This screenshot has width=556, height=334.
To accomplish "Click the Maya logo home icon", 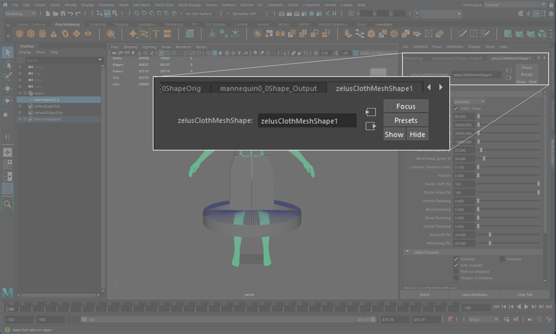I will [5, 5].
